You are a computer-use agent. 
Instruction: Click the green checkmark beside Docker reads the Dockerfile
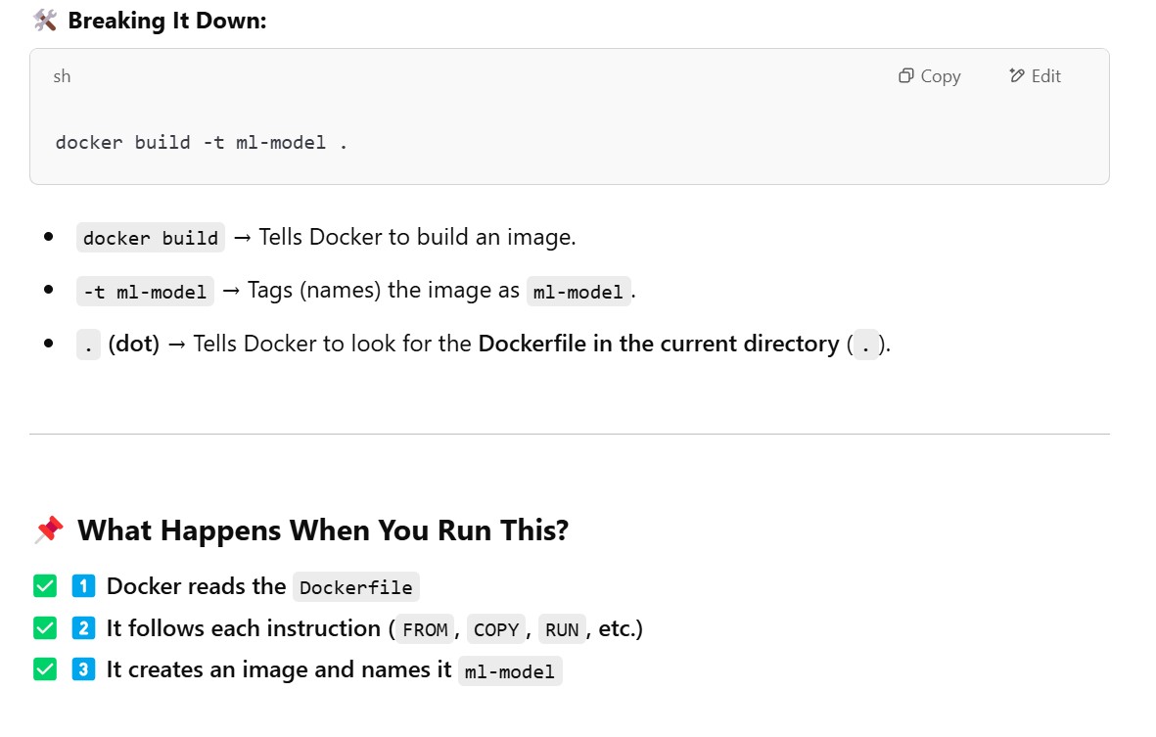(x=45, y=586)
